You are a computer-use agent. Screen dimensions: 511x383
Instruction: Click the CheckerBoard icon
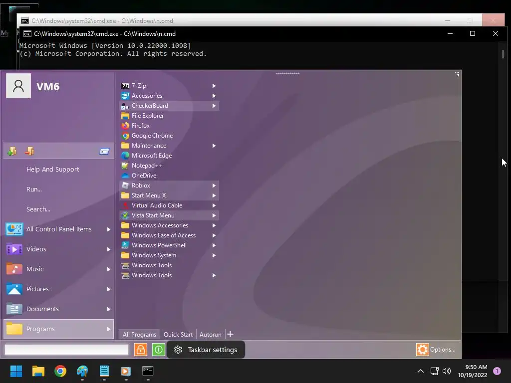125,106
